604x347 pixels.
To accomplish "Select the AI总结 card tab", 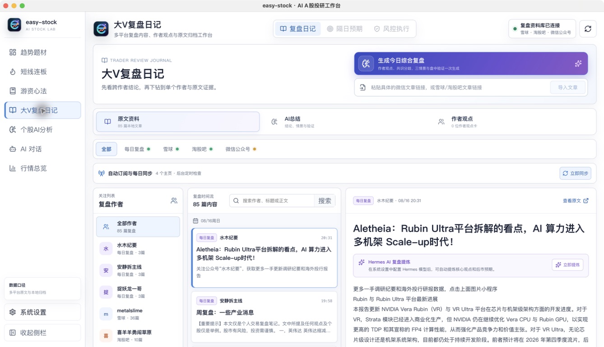I will click(344, 122).
